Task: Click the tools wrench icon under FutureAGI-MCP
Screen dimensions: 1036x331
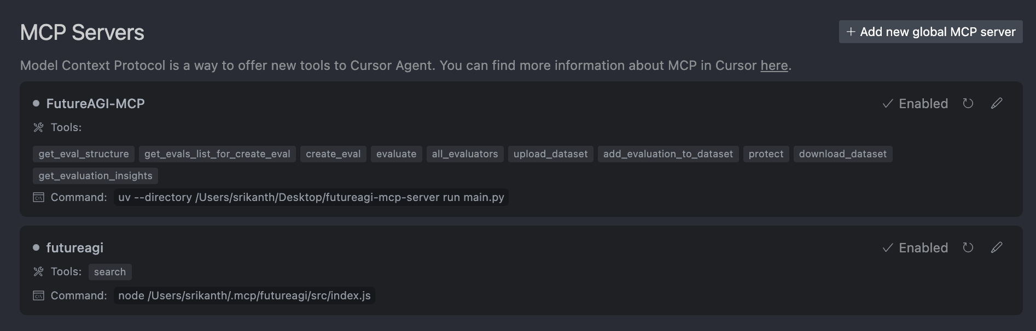Action: [x=38, y=127]
